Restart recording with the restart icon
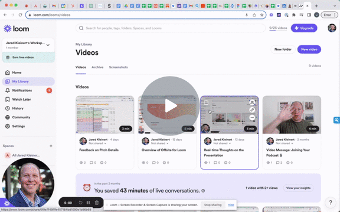The image size is (340, 212). point(80,203)
